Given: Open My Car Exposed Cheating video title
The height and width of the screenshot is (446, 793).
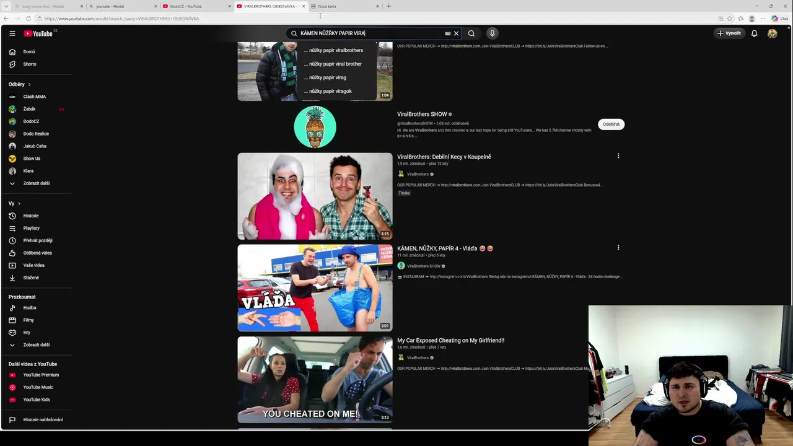Looking at the screenshot, I should click(450, 341).
